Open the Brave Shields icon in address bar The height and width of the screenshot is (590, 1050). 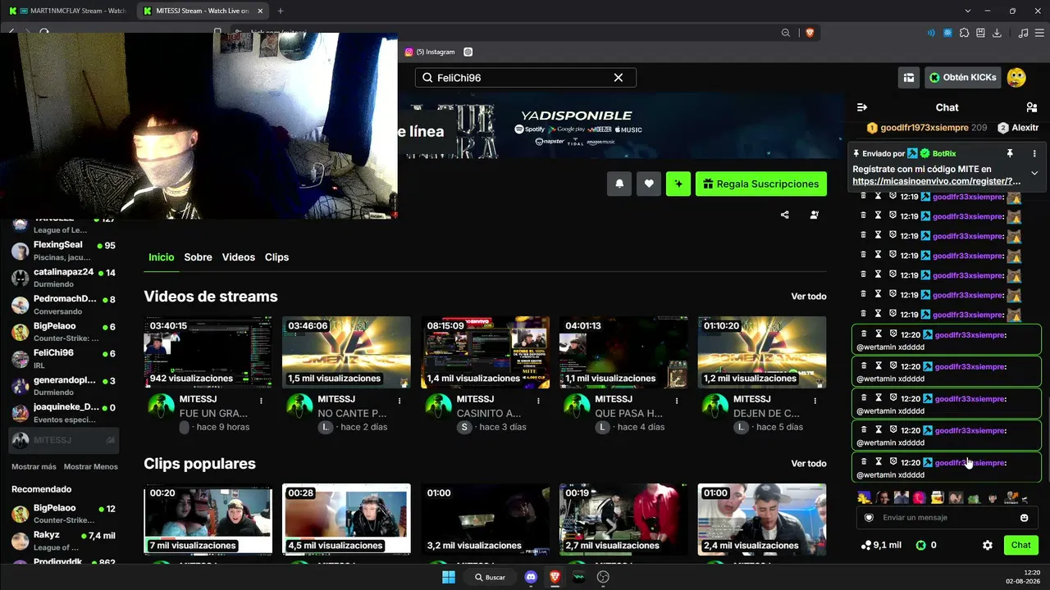[x=810, y=33]
